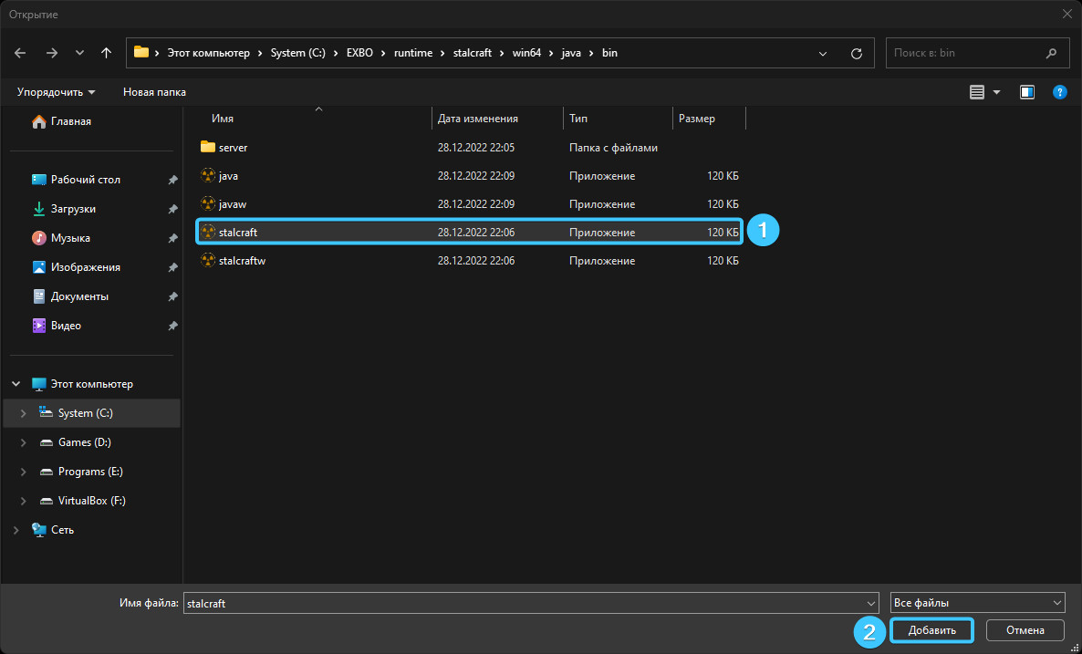The height and width of the screenshot is (654, 1082).
Task: Open address bar history dropdown
Action: pyautogui.click(x=823, y=53)
